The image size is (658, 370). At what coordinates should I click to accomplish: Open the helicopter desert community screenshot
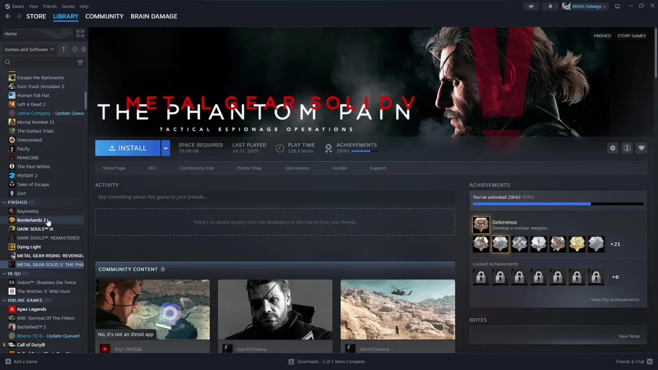tap(398, 310)
